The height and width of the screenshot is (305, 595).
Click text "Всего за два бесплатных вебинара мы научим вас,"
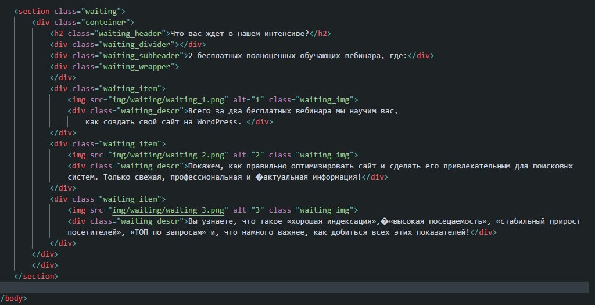293,111
